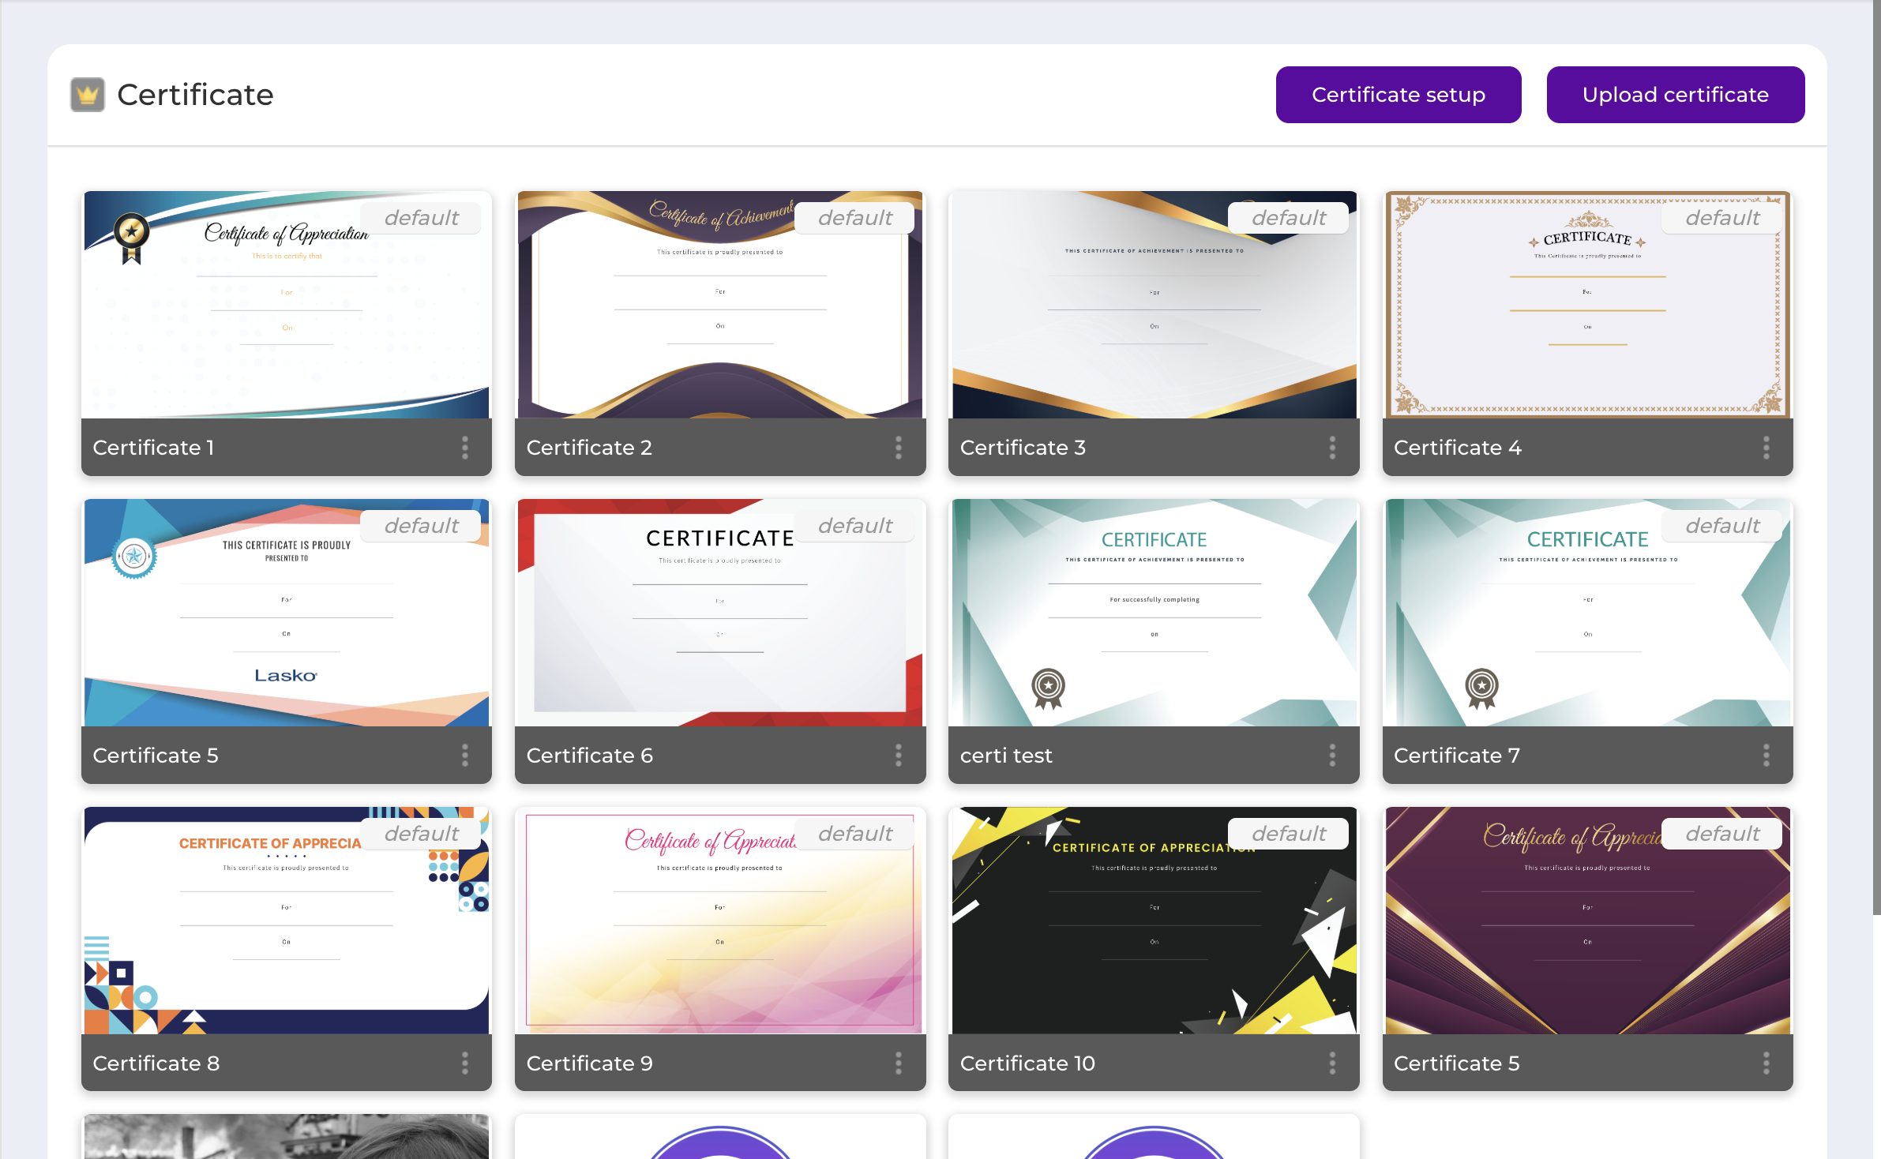Open the three-dot menu for Certificate 1

[465, 448]
